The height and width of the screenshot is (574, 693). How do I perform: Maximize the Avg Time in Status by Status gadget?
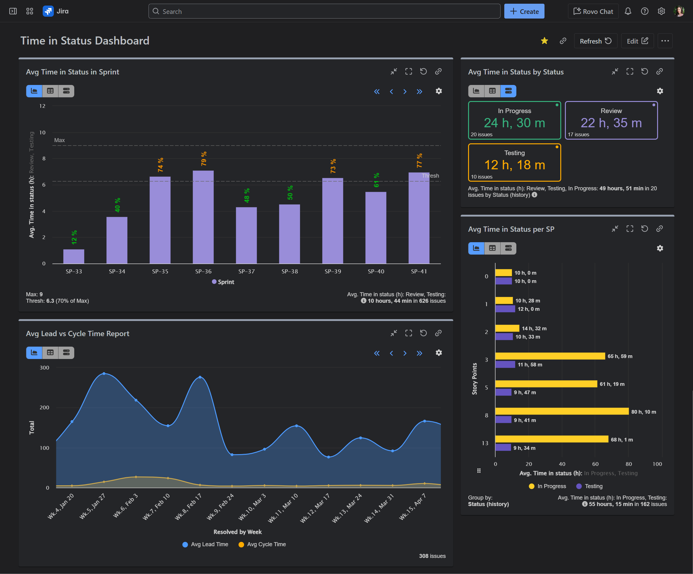630,71
